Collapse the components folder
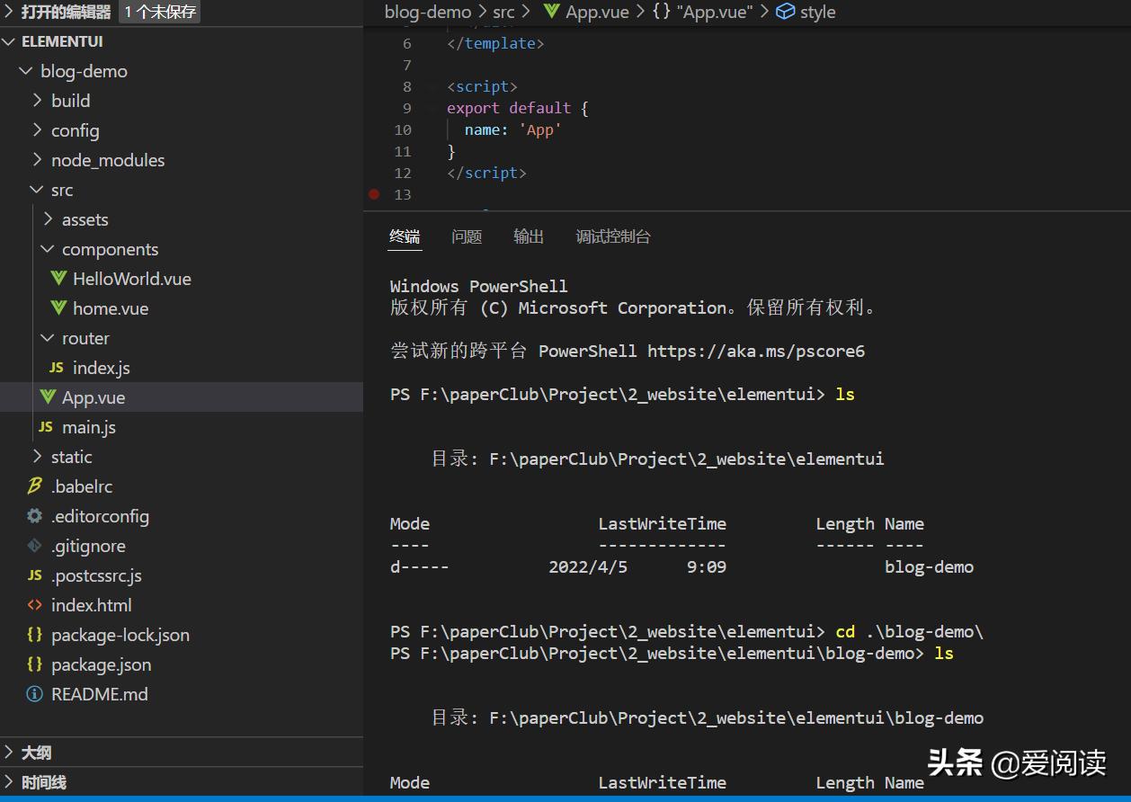 point(48,249)
